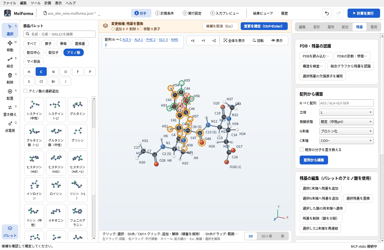Viewport: 384px width, 250px height.
Task: Click the redo arrow button
Action: coord(339,13)
